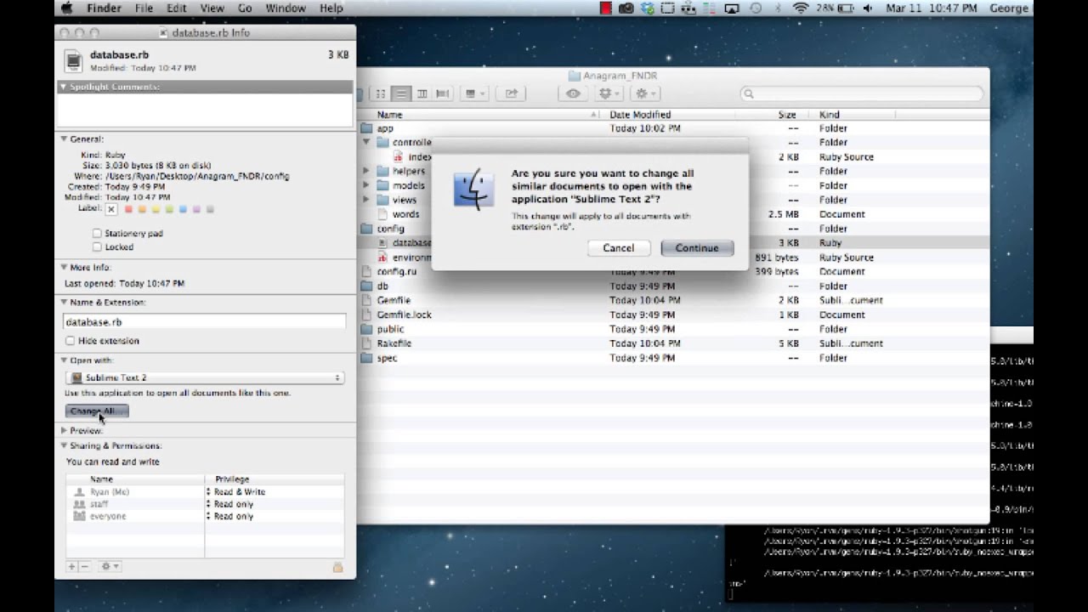1088x612 pixels.
Task: Click the Change All button
Action: (x=97, y=411)
